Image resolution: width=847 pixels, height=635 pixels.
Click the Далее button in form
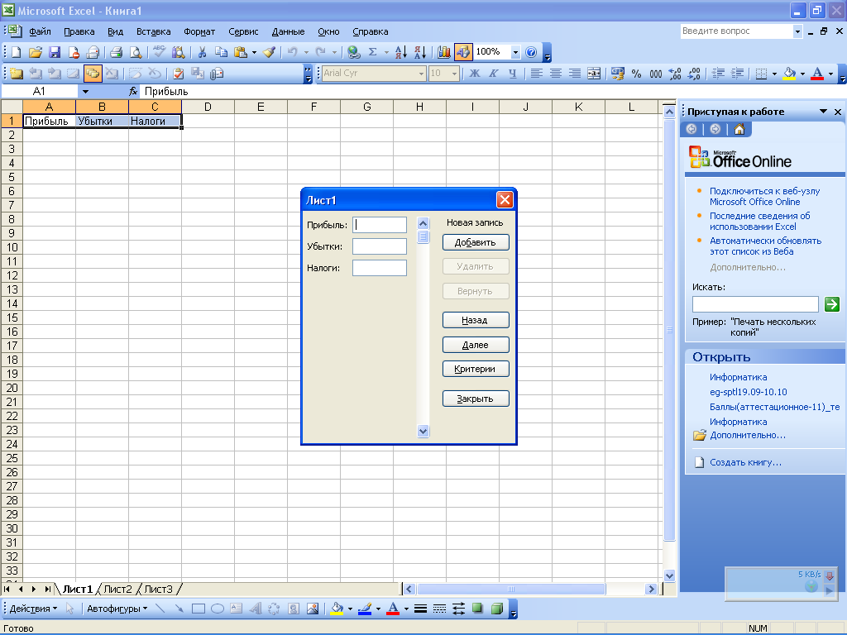click(x=476, y=345)
